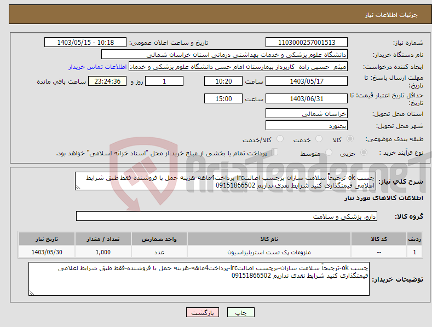
Task: Click the تاریخ نیاز column header
Action: [47, 239]
